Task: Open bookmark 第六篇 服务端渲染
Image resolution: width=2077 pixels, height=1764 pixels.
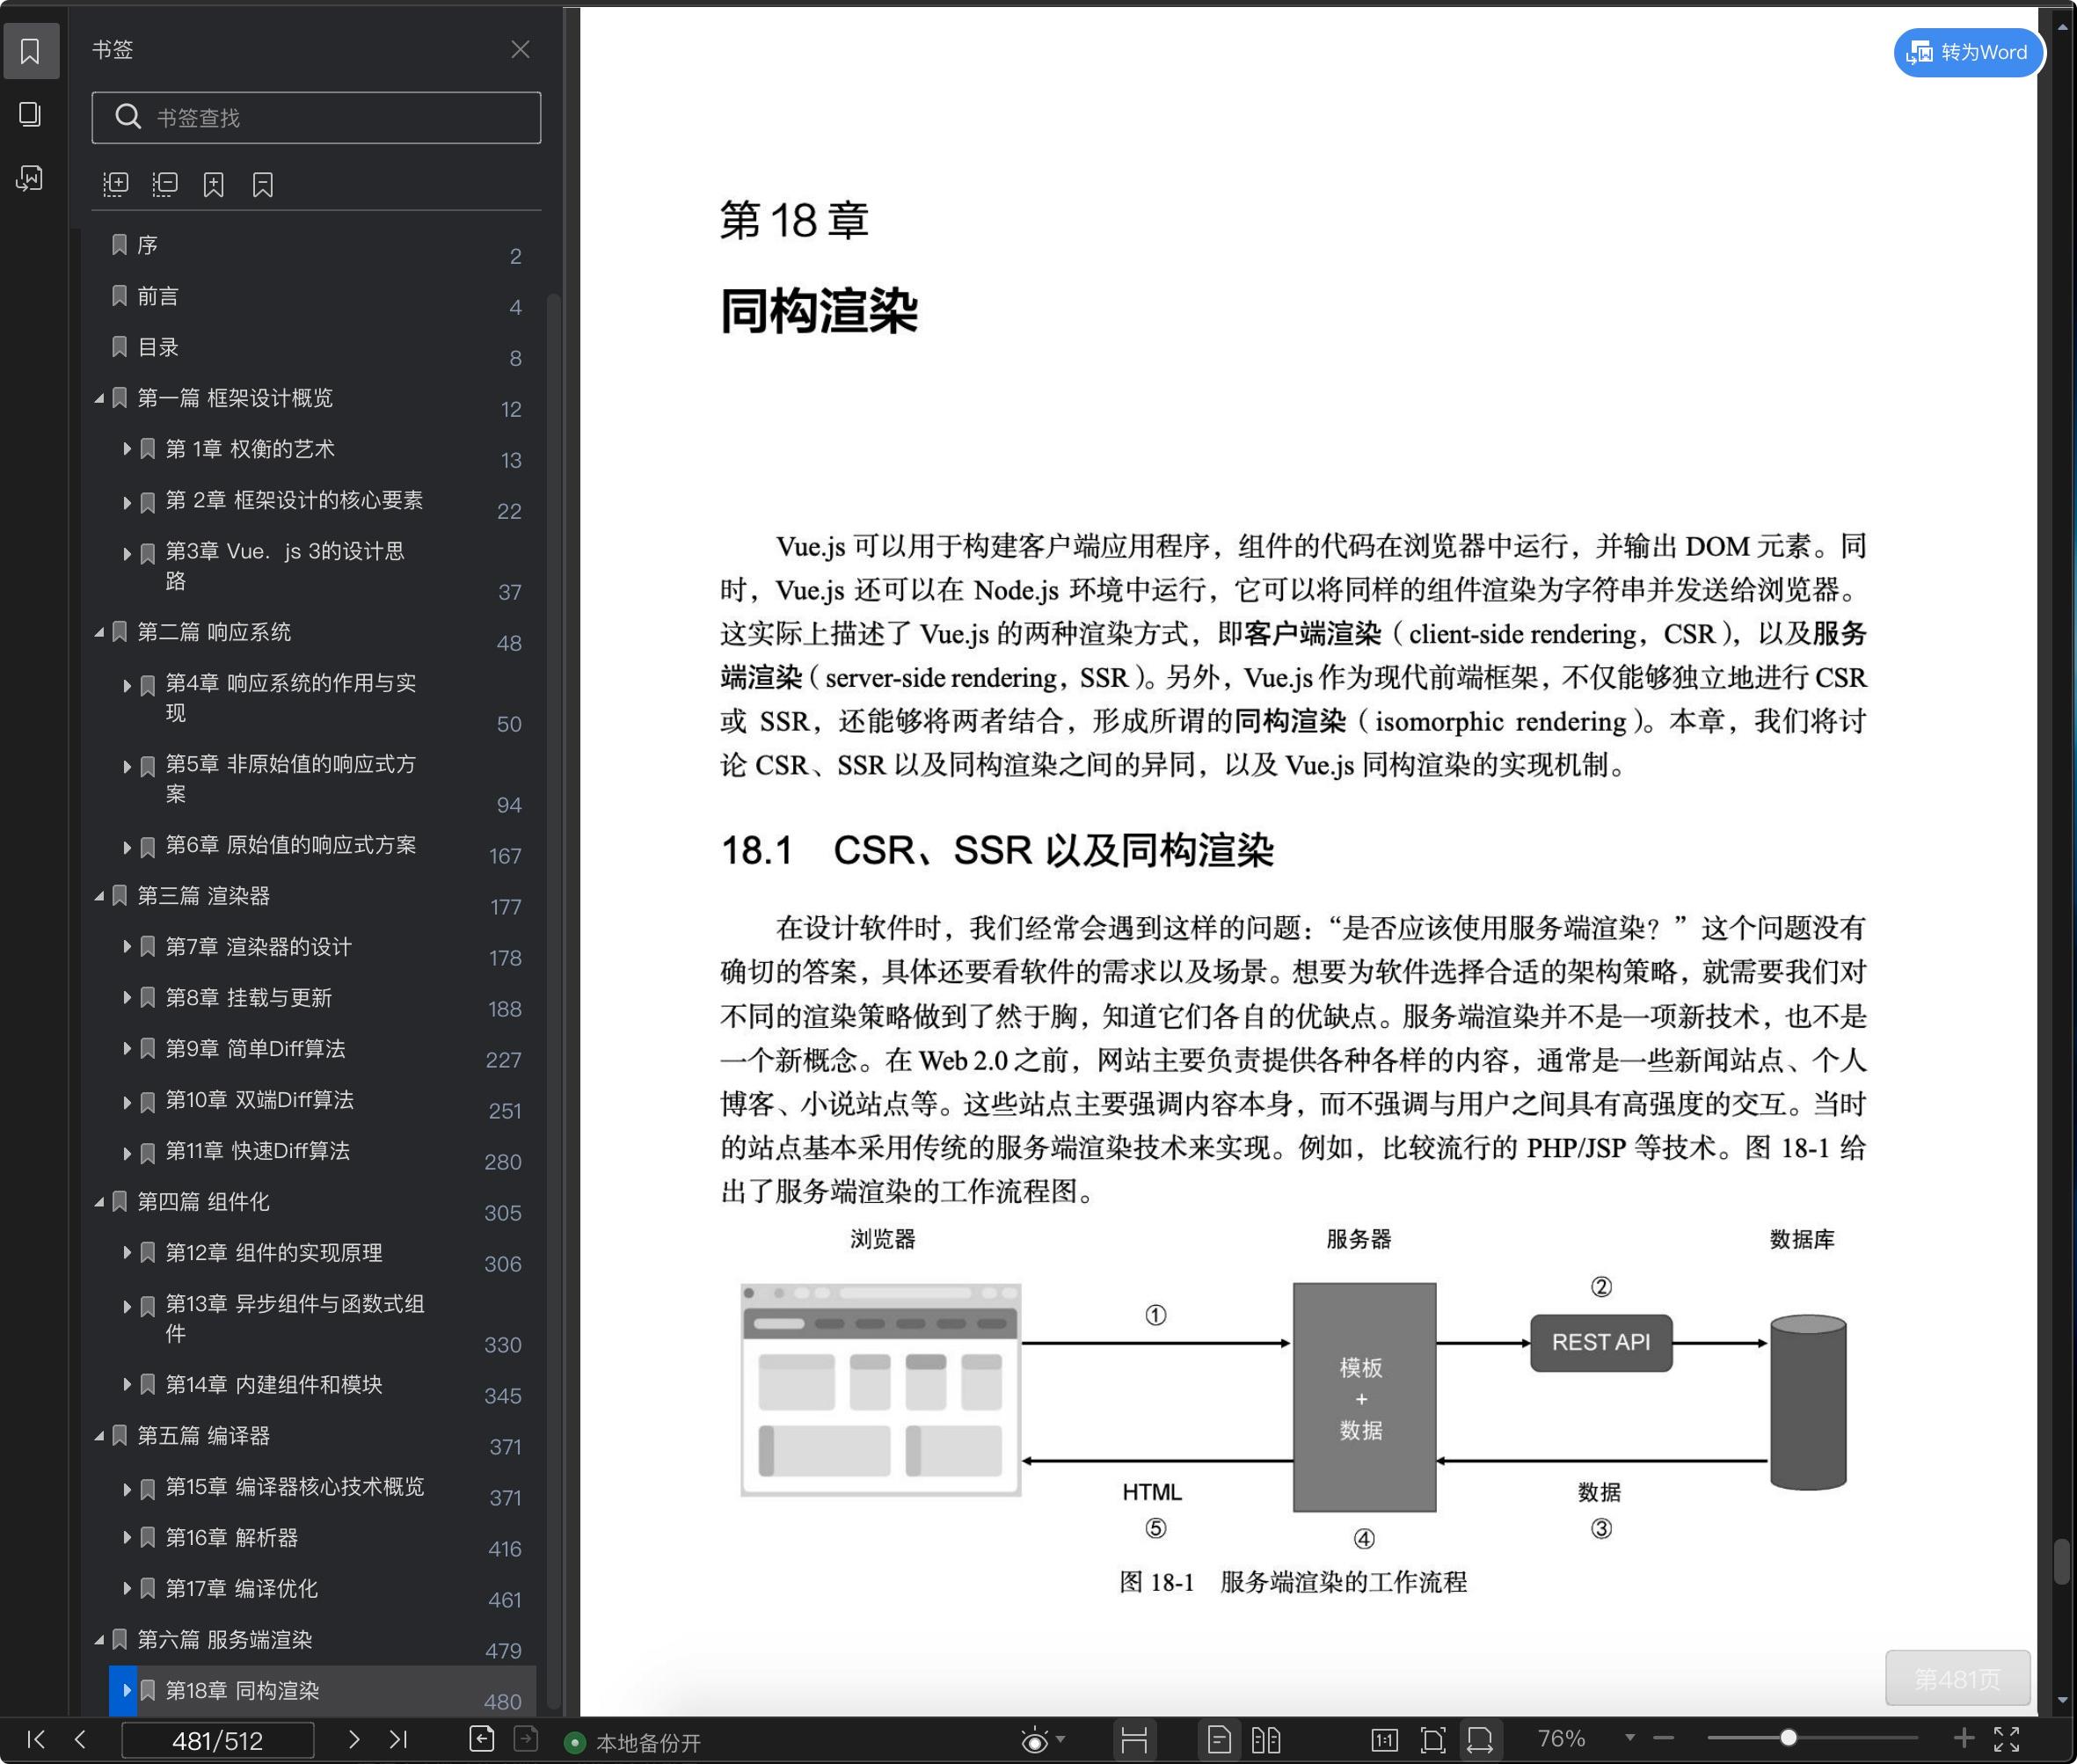Action: (224, 1640)
